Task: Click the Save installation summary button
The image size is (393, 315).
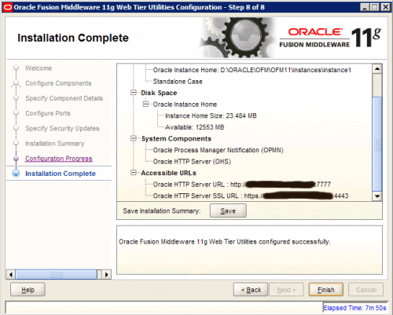Action: [x=228, y=211]
